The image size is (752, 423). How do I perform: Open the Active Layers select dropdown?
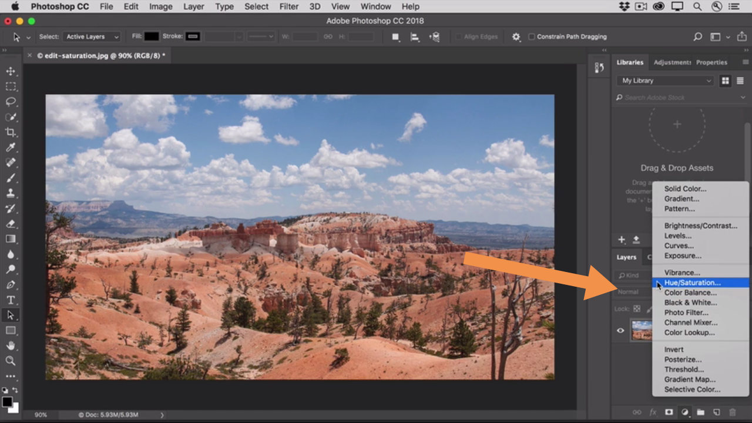(92, 36)
